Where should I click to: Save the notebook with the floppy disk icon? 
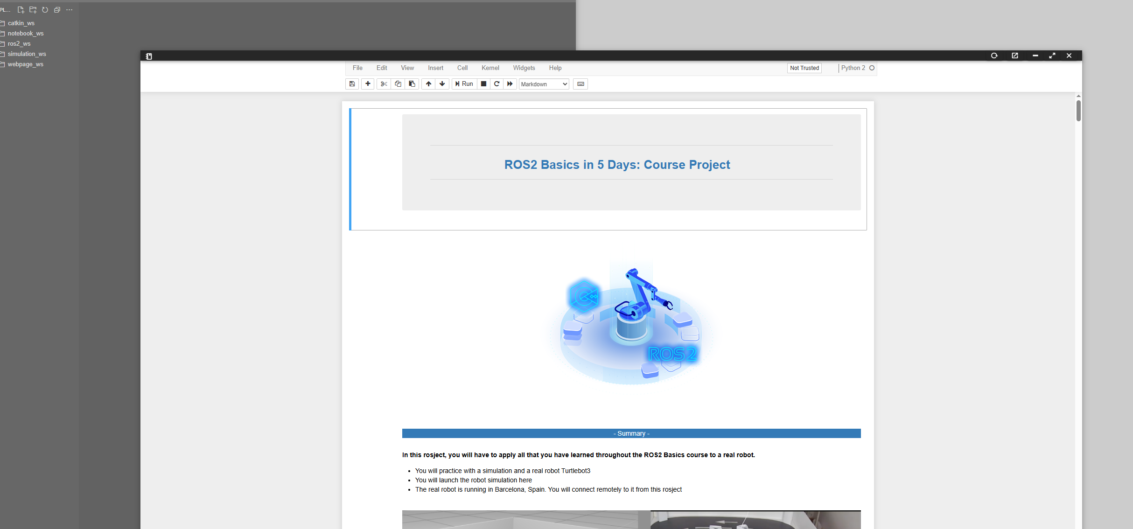coord(352,84)
